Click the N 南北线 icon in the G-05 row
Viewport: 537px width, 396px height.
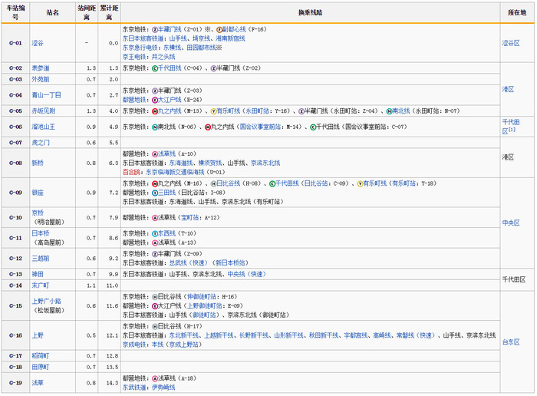390,111
